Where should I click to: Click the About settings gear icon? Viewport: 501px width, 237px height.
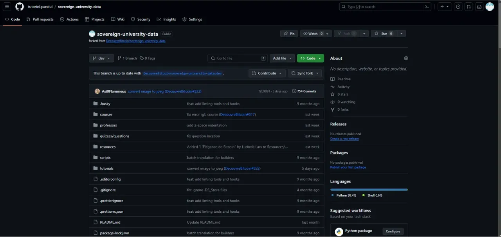406,58
